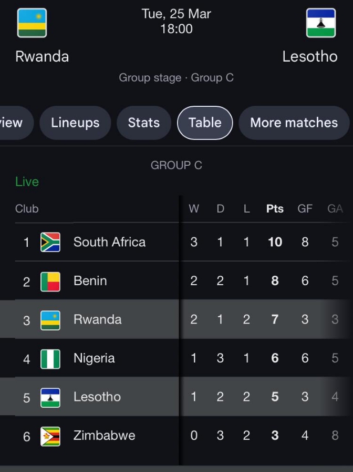Click Nigeria flag icon in table

tap(50, 359)
